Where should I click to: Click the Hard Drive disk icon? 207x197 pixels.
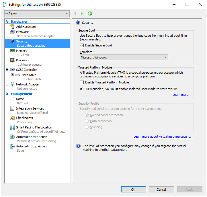[18, 75]
